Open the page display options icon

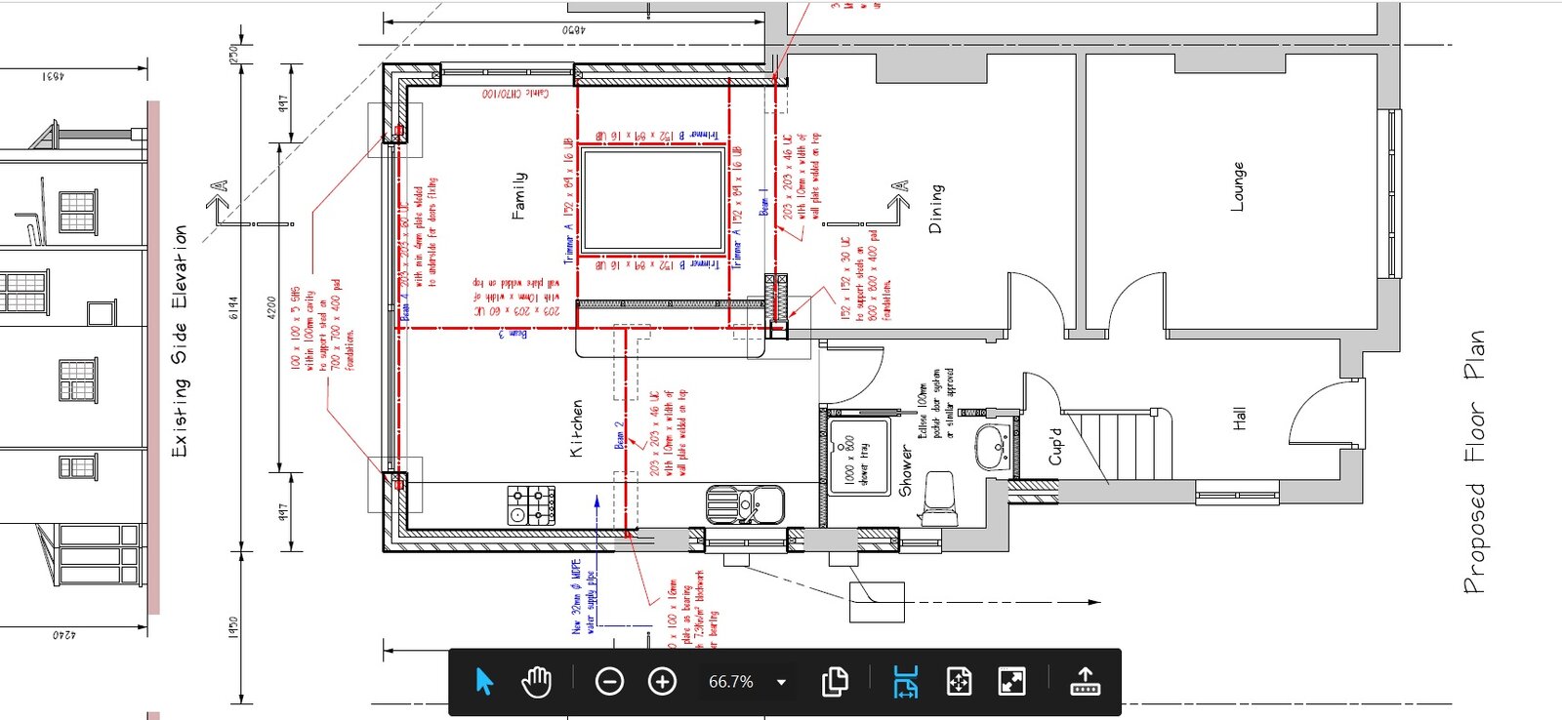point(835,681)
